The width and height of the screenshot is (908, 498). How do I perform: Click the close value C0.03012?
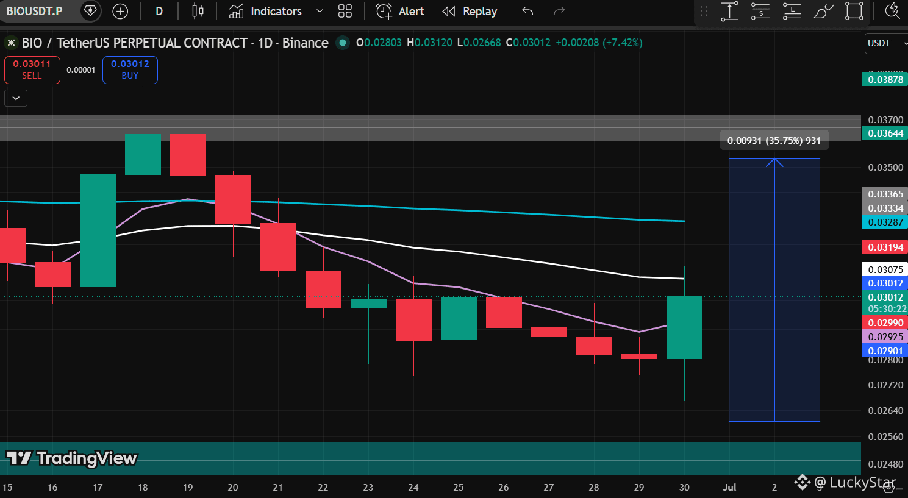[528, 43]
